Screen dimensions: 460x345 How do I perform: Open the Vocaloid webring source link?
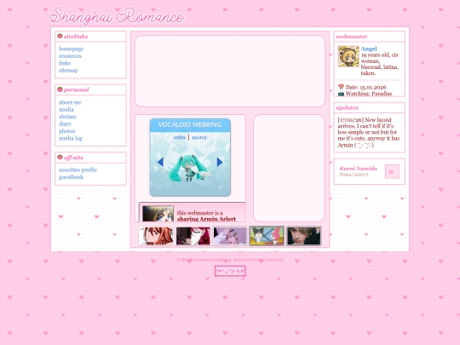click(199, 137)
